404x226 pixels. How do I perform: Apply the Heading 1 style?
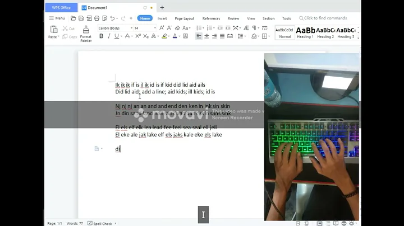click(x=305, y=32)
